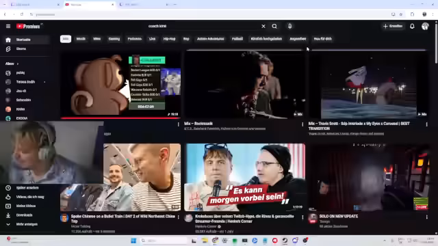Open the Travis Scott mix title
This screenshot has width=438, height=246.
359,126
